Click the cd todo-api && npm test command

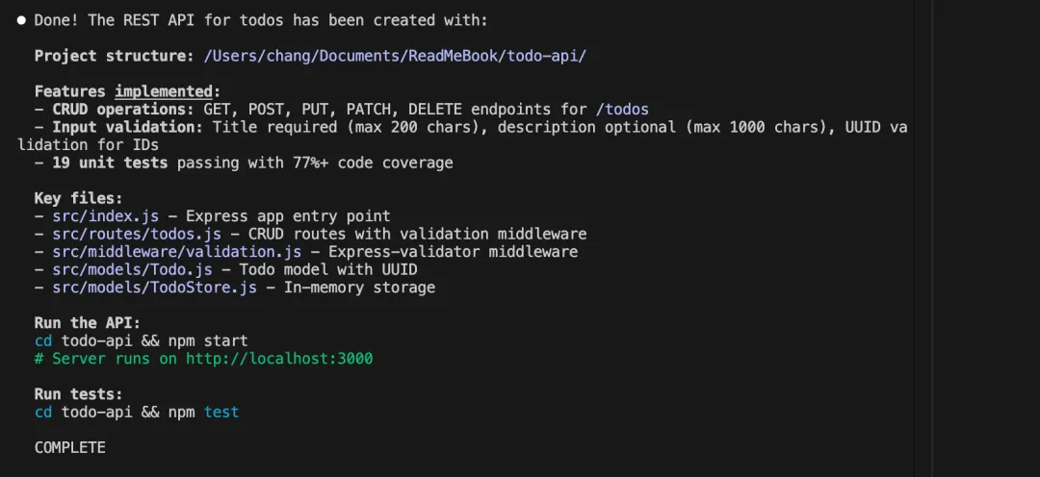tap(137, 412)
